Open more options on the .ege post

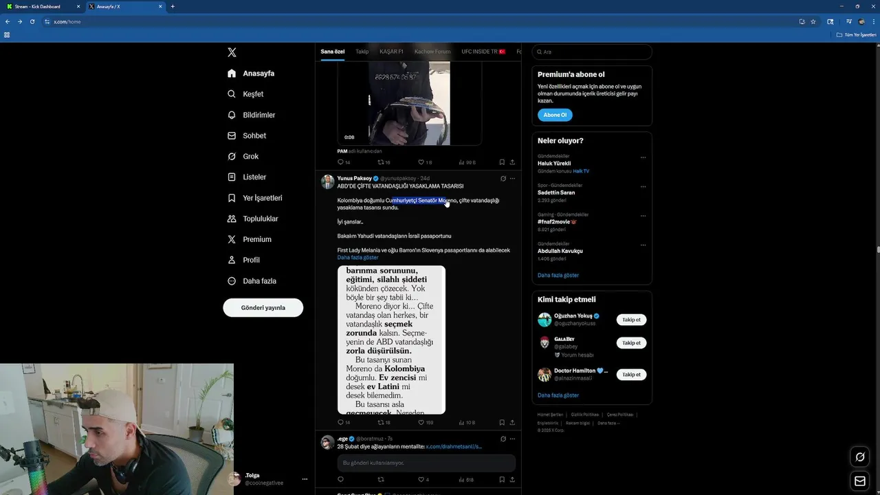pos(512,439)
